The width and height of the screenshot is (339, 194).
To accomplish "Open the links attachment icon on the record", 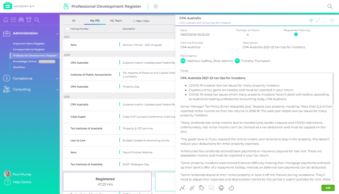I will (x=192, y=188).
